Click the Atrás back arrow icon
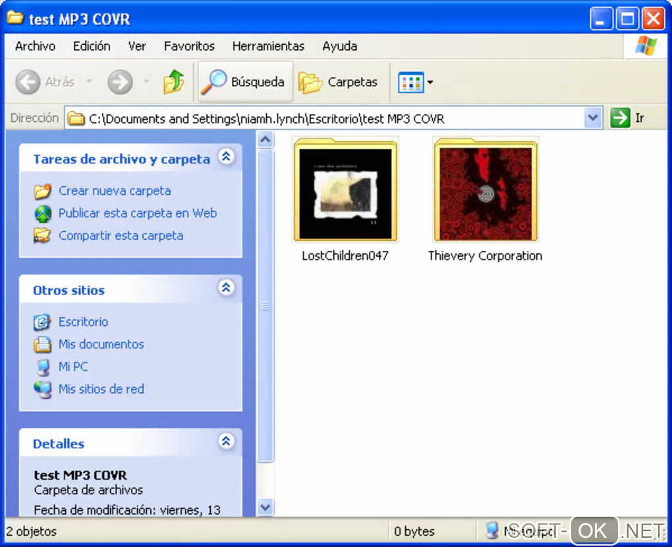This screenshot has width=672, height=547. (x=28, y=82)
